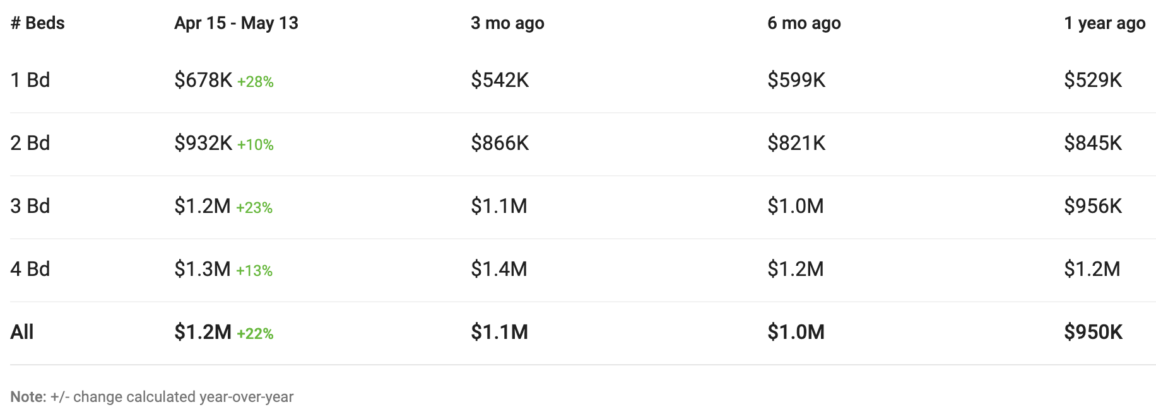Click the +28% year-over-year change
The width and height of the screenshot is (1156, 412).
point(256,82)
